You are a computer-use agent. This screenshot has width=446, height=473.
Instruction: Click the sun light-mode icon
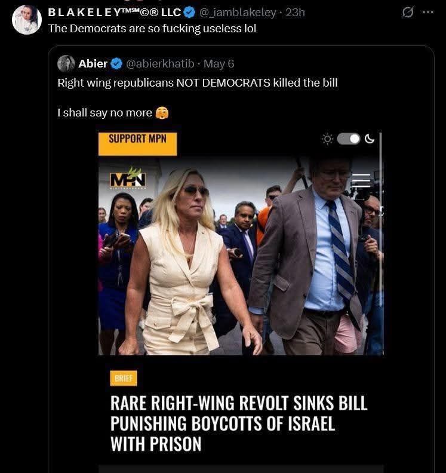pos(327,139)
